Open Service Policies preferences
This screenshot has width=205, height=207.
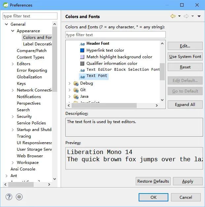click(31, 123)
